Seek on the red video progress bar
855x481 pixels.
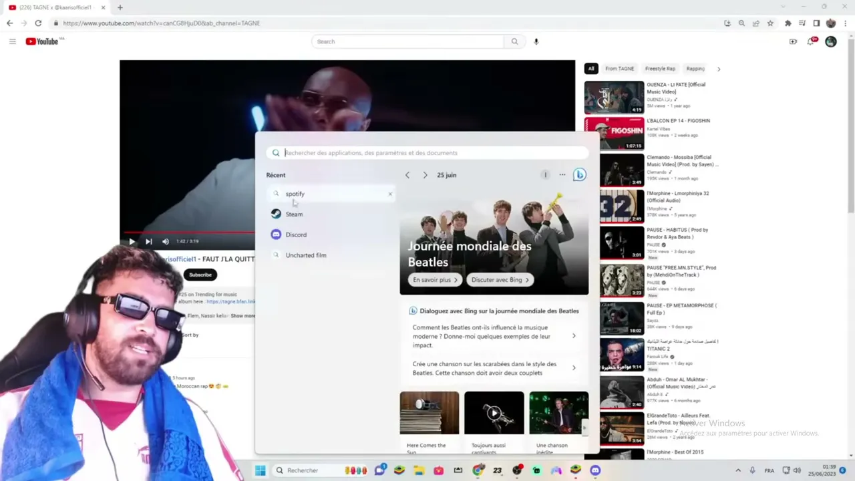[x=190, y=232]
